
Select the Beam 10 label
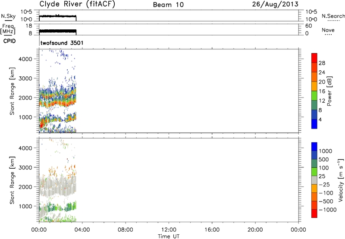tap(168, 5)
